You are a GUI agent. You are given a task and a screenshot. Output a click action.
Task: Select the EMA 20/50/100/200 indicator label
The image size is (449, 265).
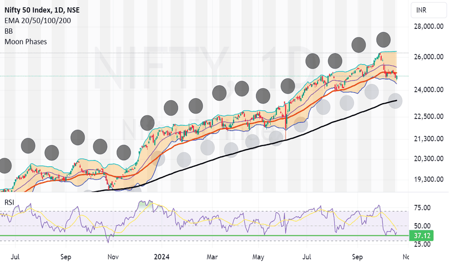pos(38,21)
